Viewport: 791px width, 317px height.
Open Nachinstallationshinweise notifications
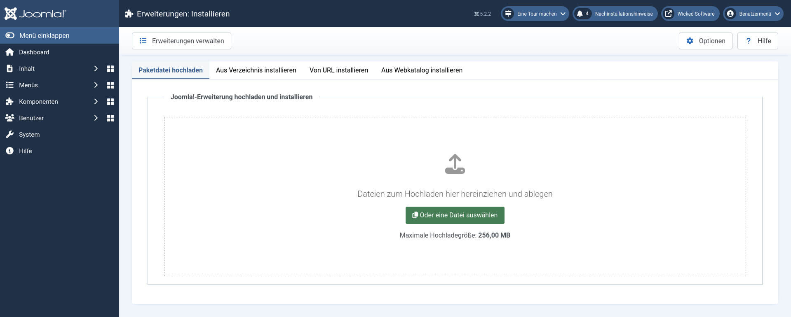tap(615, 14)
